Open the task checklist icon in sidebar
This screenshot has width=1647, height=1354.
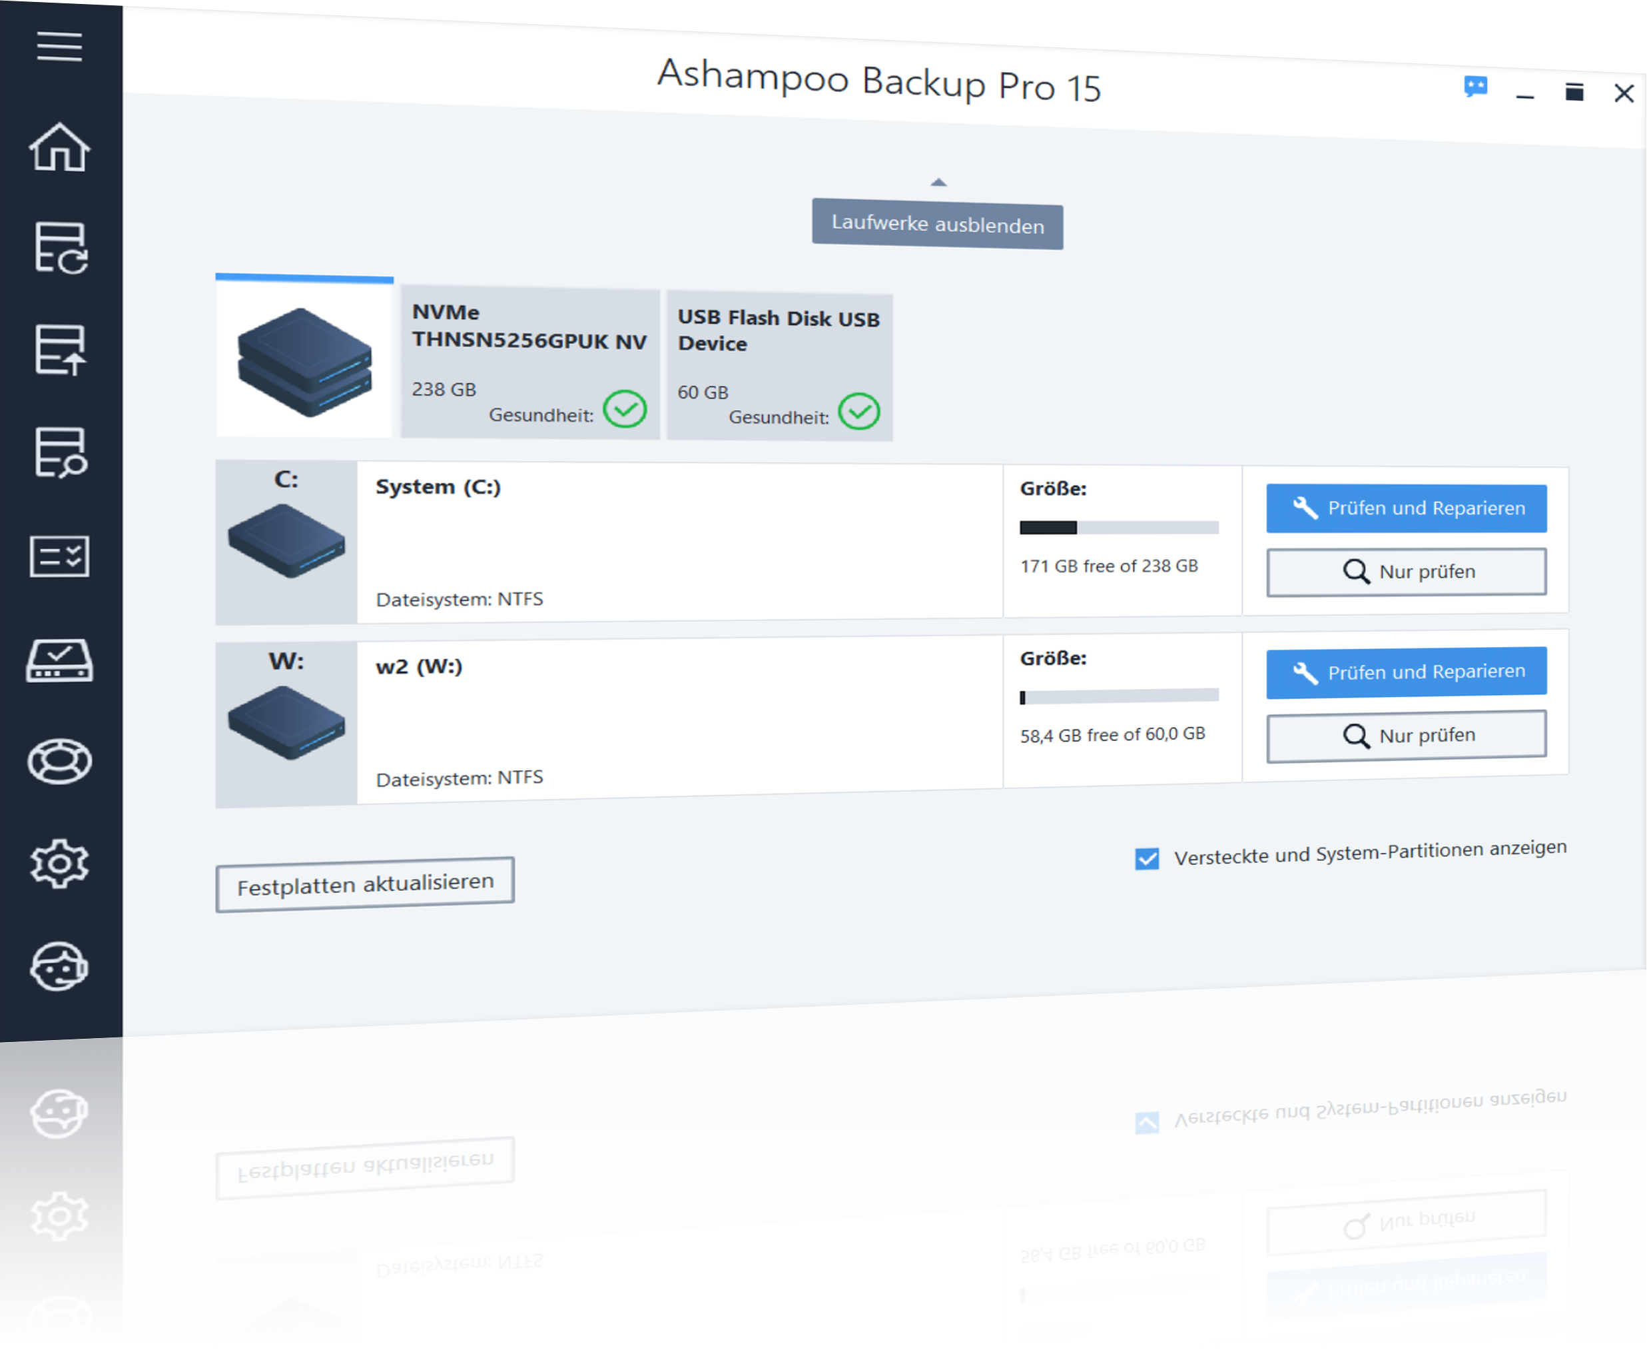[59, 556]
